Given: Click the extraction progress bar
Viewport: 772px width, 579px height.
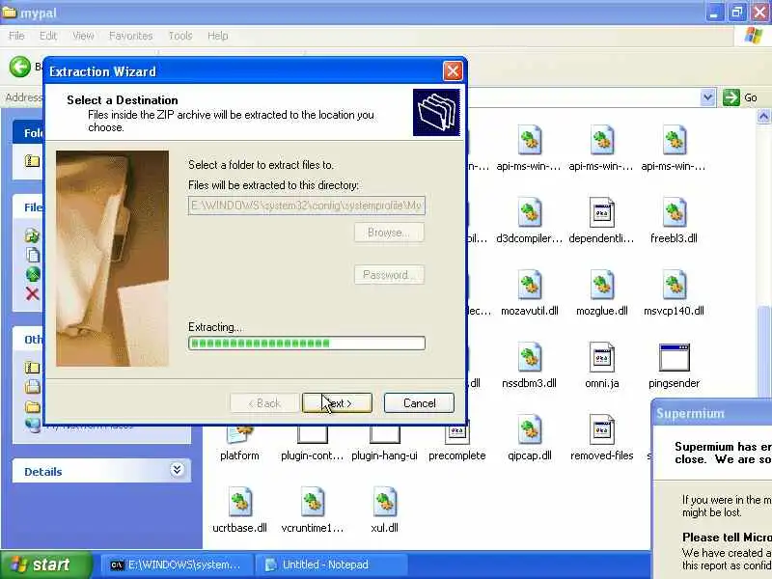Looking at the screenshot, I should click(306, 344).
